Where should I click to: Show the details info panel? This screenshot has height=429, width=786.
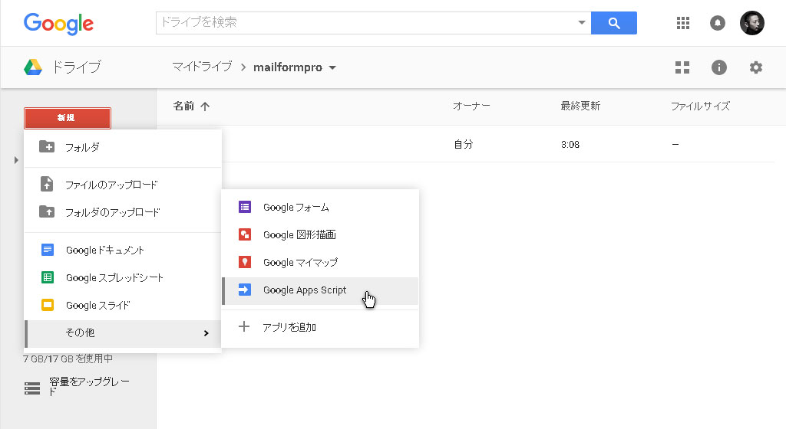[719, 67]
